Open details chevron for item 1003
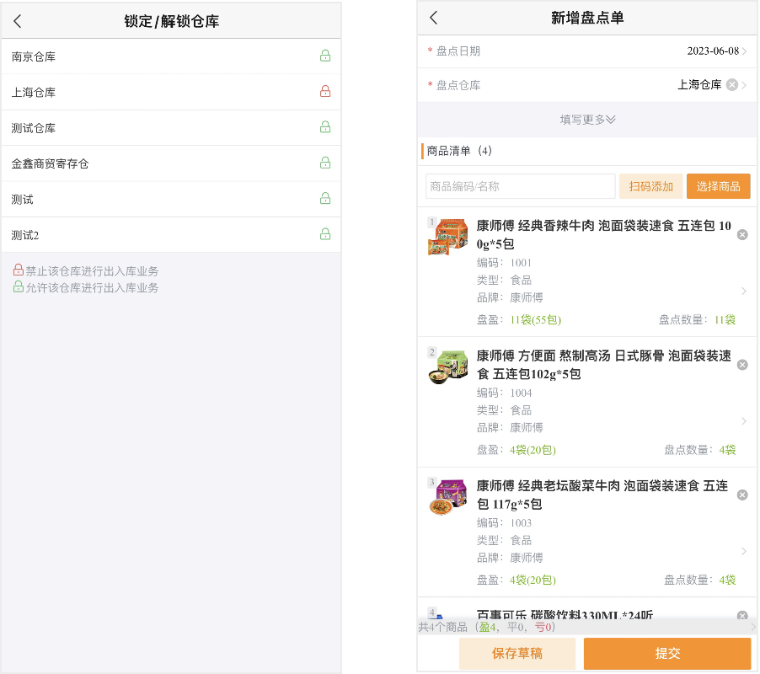Image resolution: width=760 pixels, height=674 pixels. tap(744, 551)
